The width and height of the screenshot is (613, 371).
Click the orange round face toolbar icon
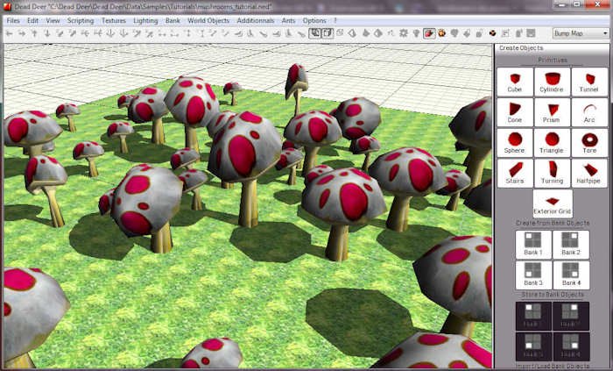pos(441,33)
